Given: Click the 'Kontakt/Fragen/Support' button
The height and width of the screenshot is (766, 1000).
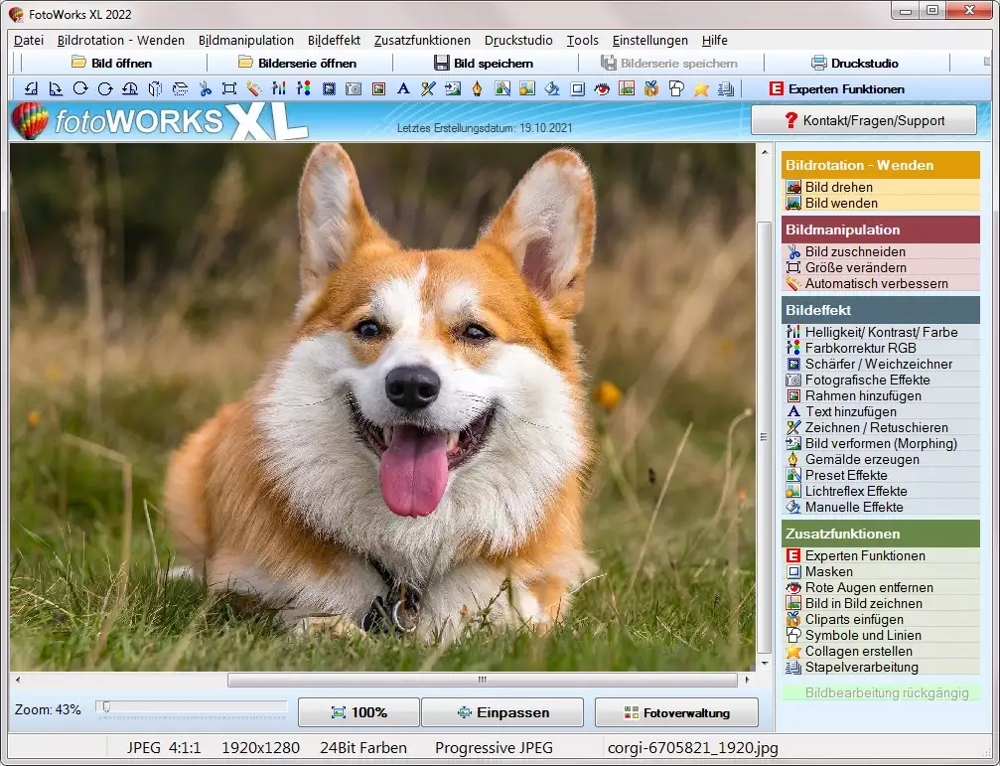Looking at the screenshot, I should pyautogui.click(x=864, y=120).
